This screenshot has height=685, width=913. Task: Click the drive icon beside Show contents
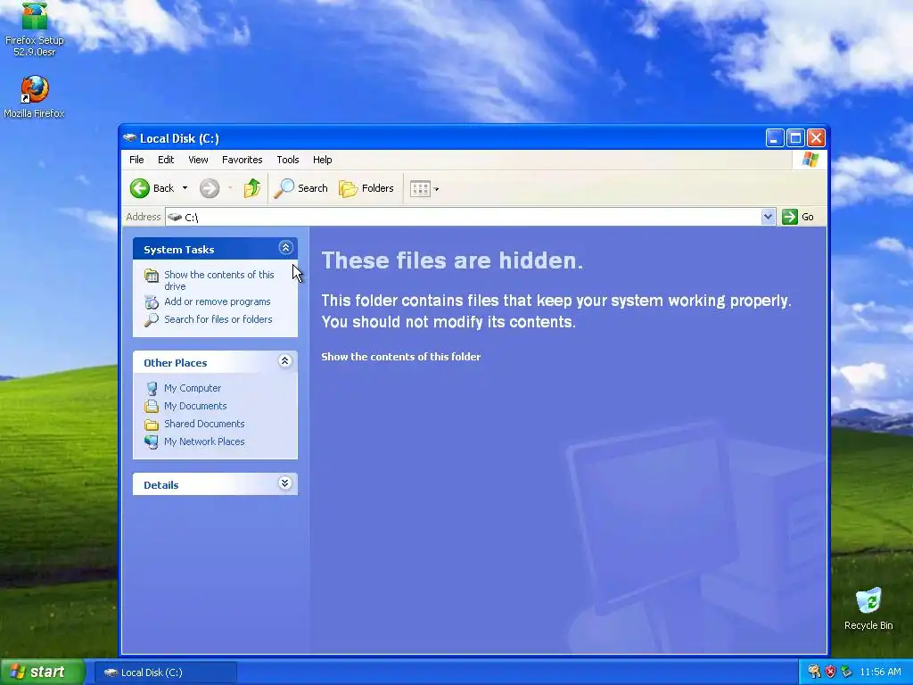tap(152, 276)
